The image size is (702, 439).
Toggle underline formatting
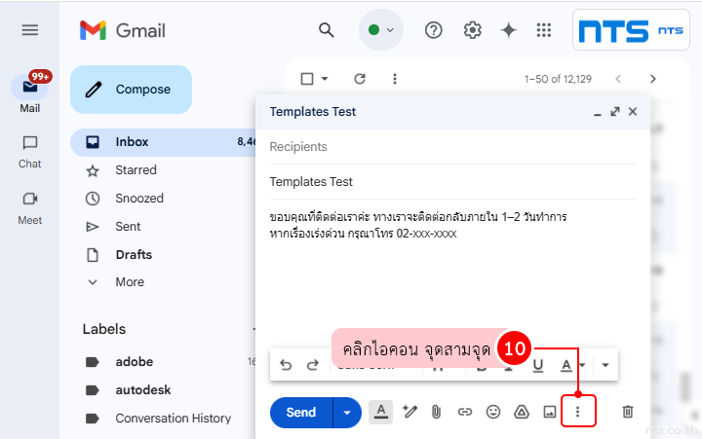(x=537, y=365)
